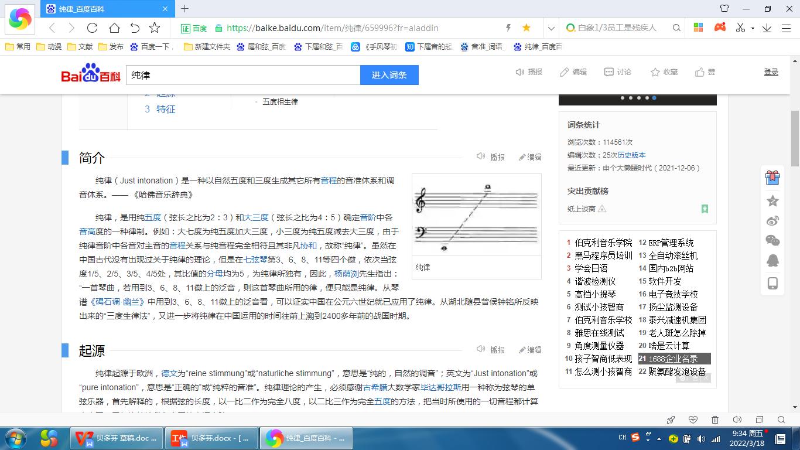Click 编辑 beside 简介 heading
The height and width of the screenshot is (450, 800).
click(529, 156)
